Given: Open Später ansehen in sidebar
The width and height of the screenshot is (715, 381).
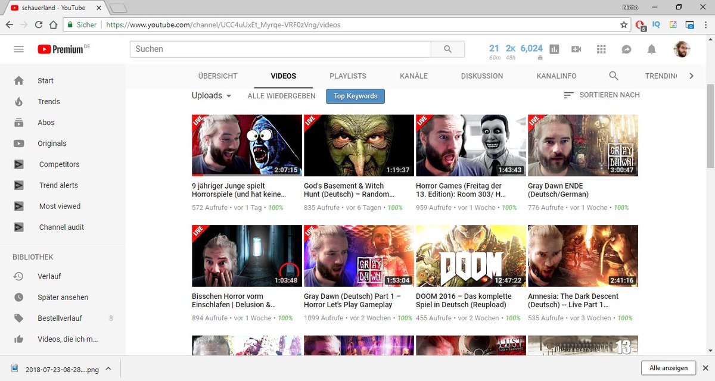Looking at the screenshot, I should 63,297.
